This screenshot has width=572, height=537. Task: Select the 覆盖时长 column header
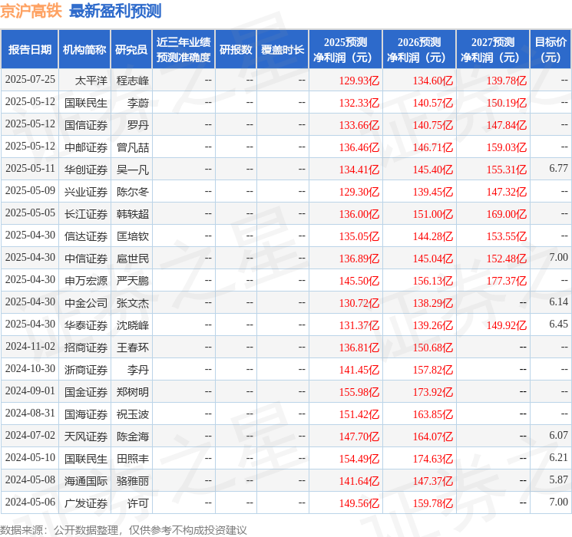pyautogui.click(x=283, y=50)
